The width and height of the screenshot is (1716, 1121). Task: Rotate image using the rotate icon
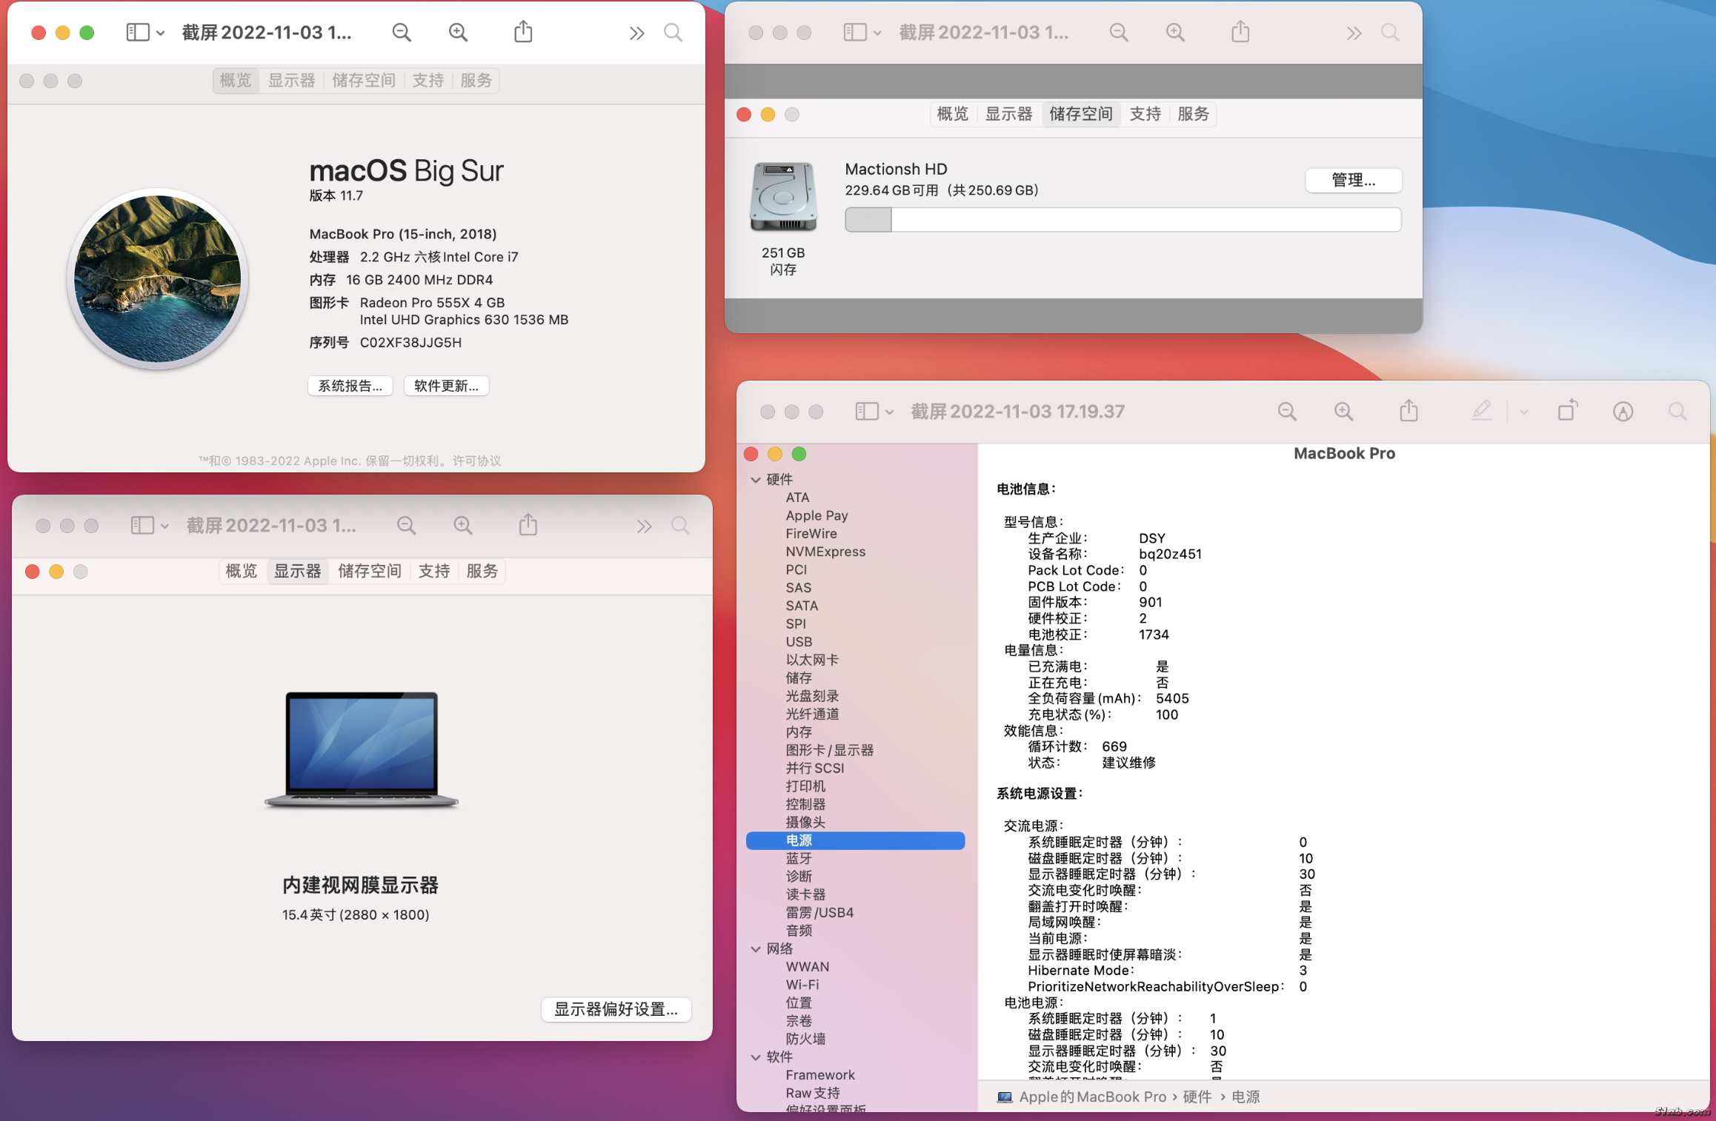[1567, 411]
